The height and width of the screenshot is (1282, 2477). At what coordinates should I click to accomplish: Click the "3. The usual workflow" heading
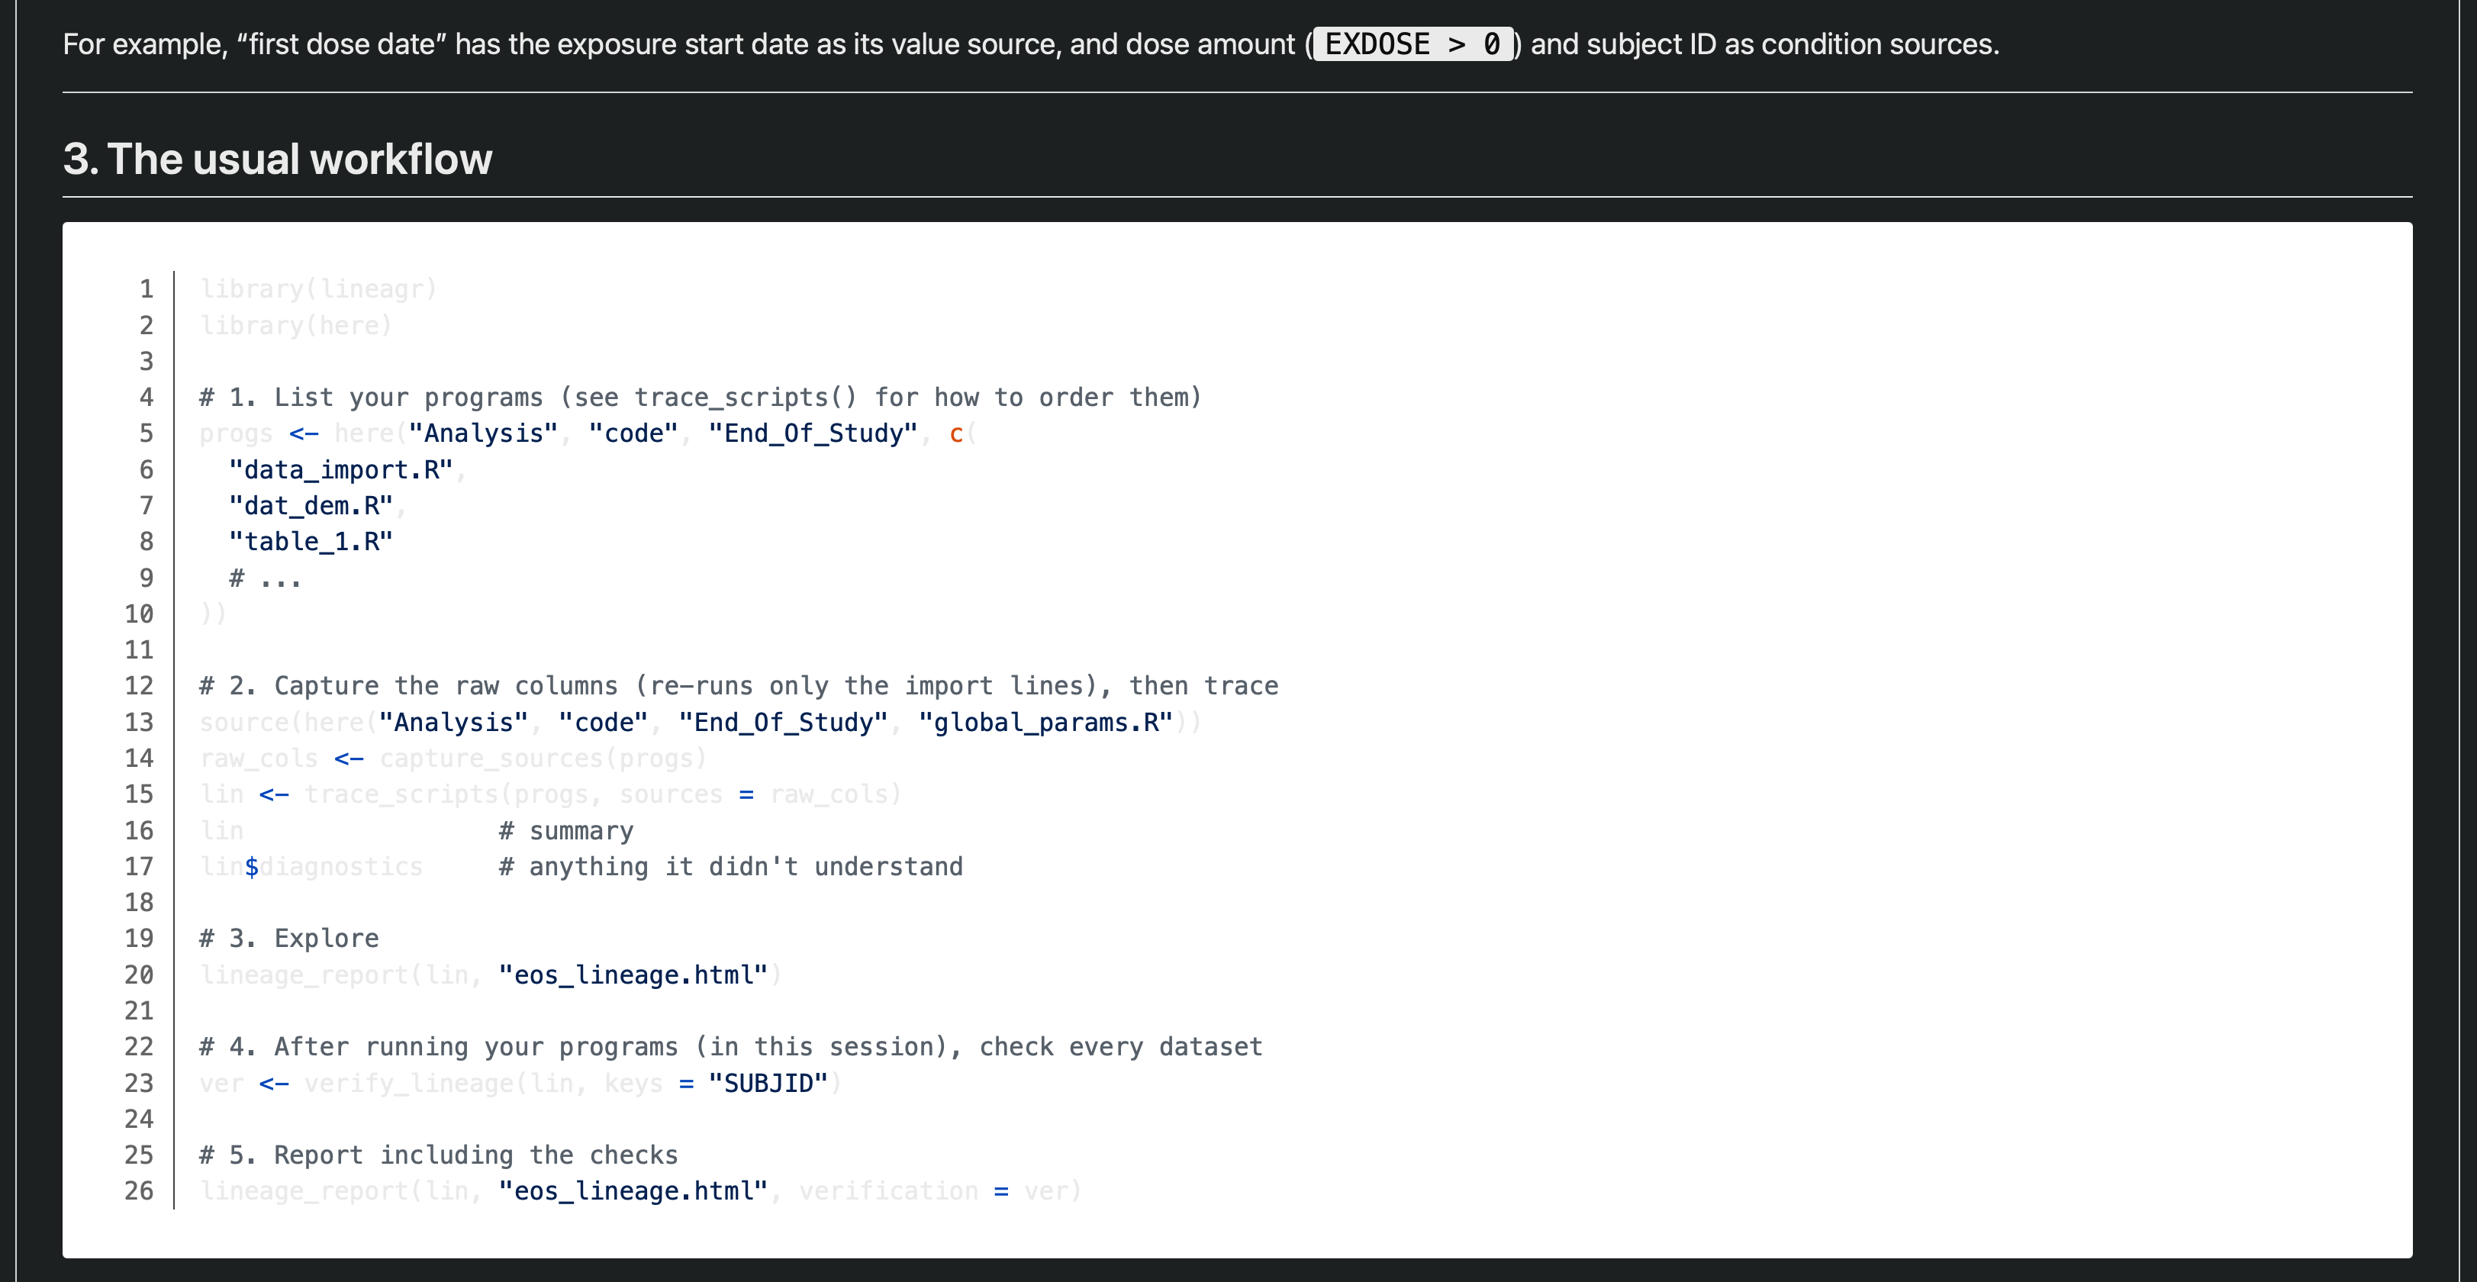tap(277, 159)
